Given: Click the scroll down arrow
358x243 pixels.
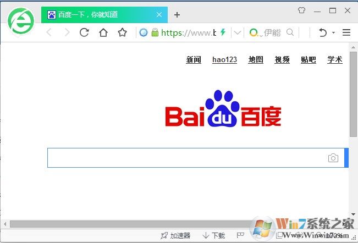Looking at the screenshot, I should (x=353, y=214).
